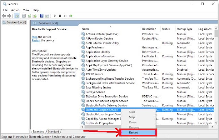Sort by the Startup Type column header
The height and width of the screenshot is (140, 219).
click(x=184, y=29)
